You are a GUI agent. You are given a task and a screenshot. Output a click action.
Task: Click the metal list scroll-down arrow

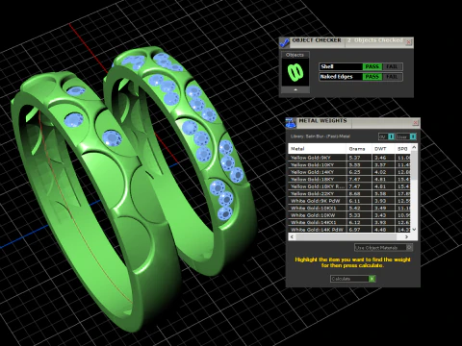(414, 229)
